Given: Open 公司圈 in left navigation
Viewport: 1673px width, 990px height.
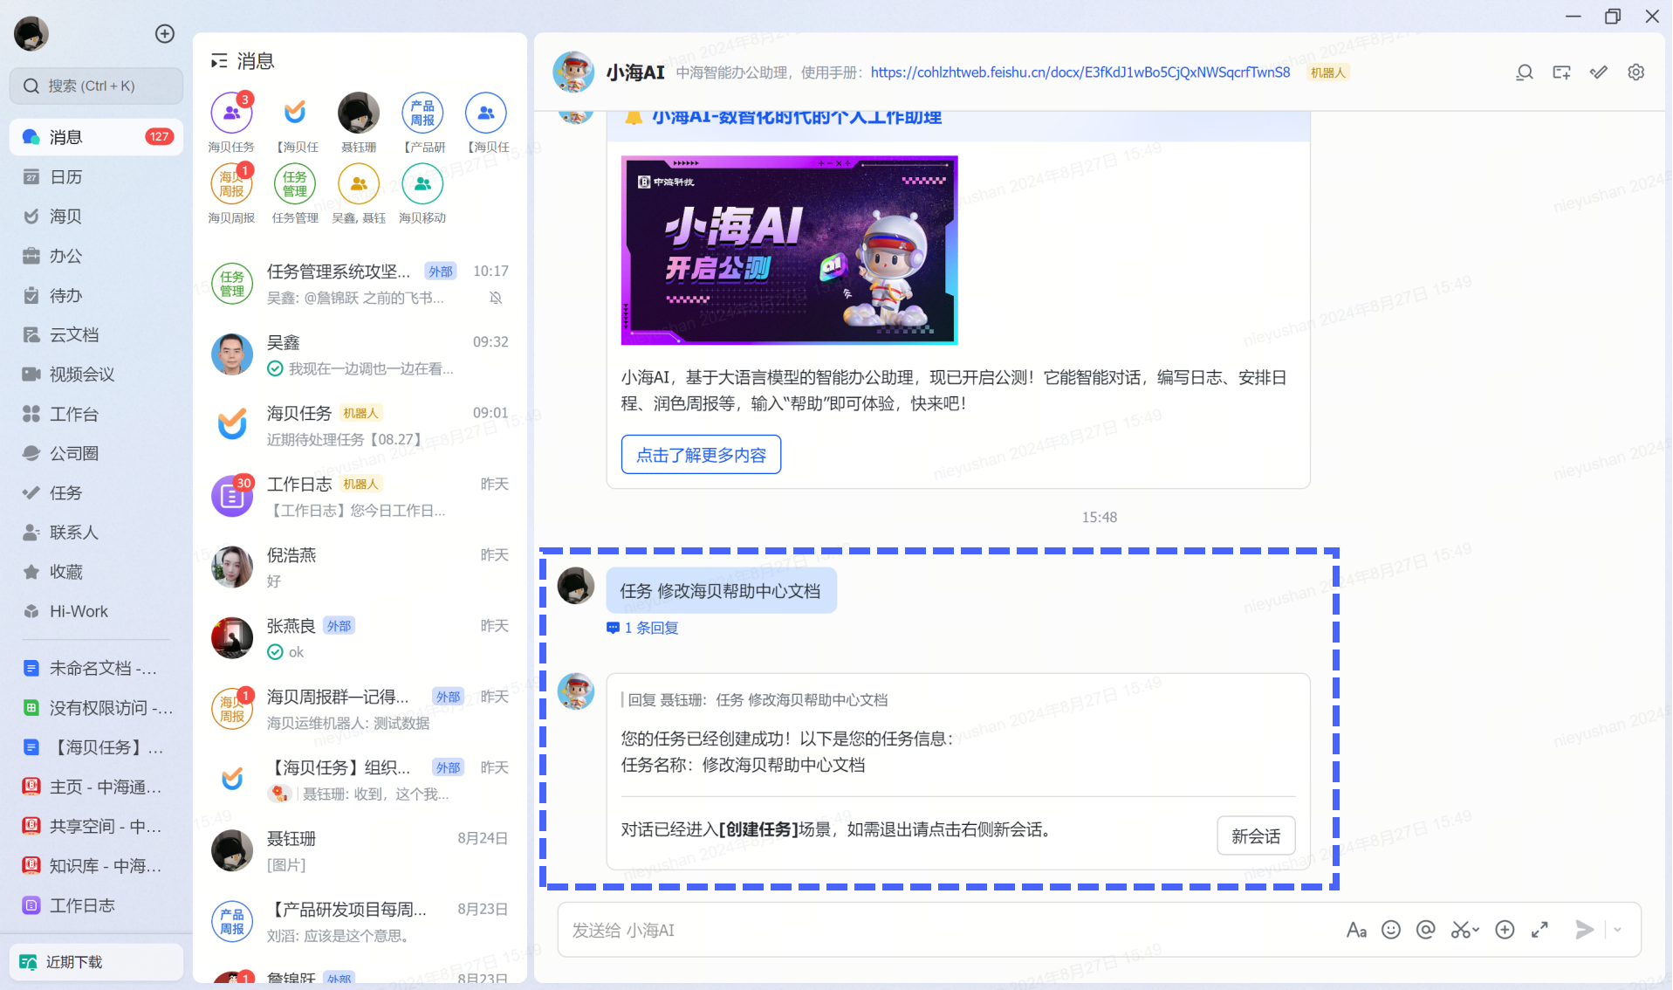Looking at the screenshot, I should point(96,453).
